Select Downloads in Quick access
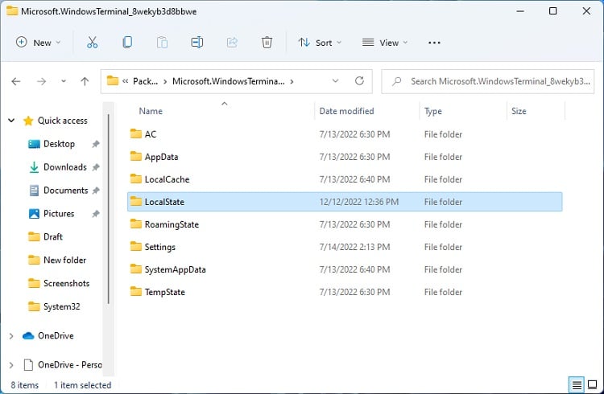Screen dimensions: 604x394 click(65, 167)
